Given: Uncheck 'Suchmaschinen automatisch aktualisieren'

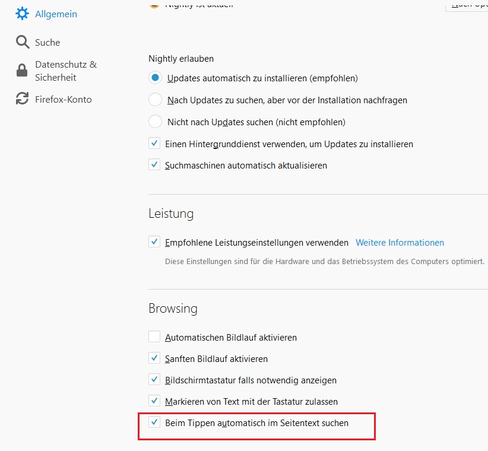Looking at the screenshot, I should [154, 165].
